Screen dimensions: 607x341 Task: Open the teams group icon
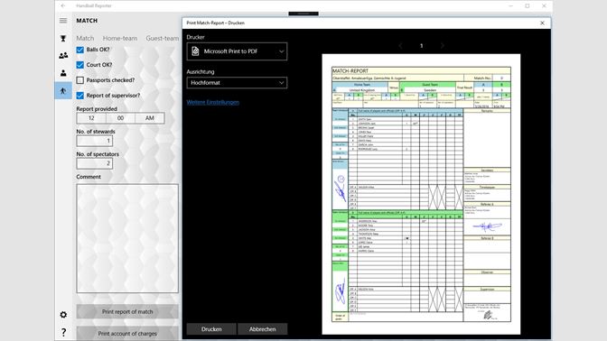point(63,56)
